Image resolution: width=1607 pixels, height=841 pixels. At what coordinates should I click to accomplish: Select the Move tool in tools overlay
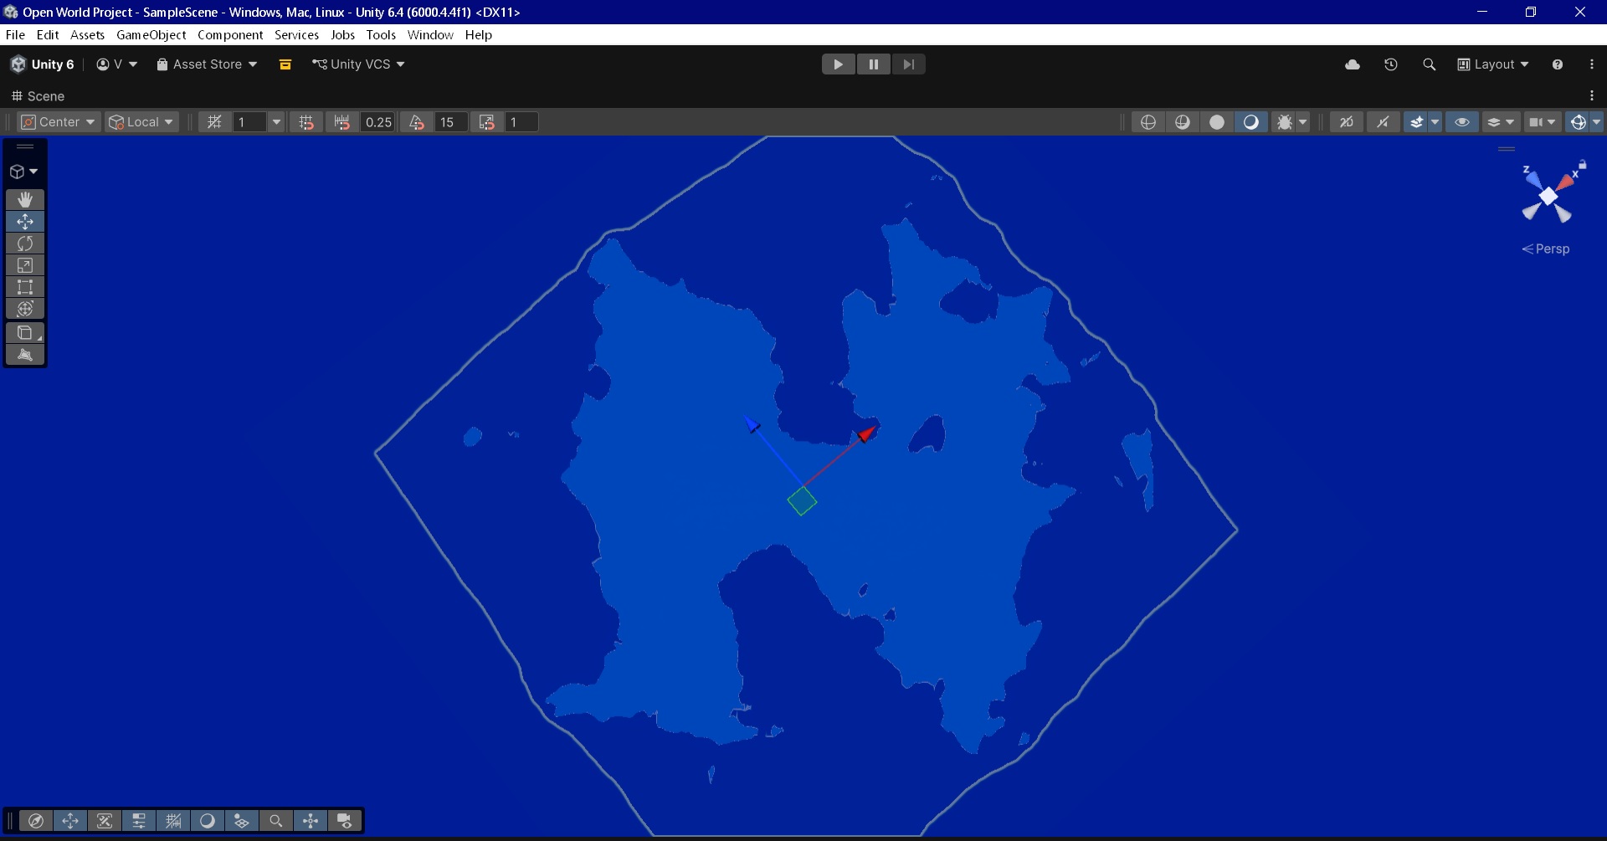pos(25,221)
